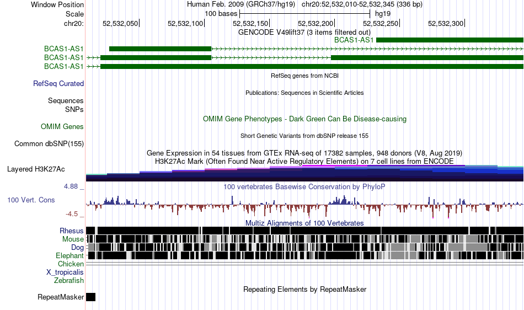
Task: Open Multiz Alignments of 100 Vertebrates title
Action: click(304, 223)
